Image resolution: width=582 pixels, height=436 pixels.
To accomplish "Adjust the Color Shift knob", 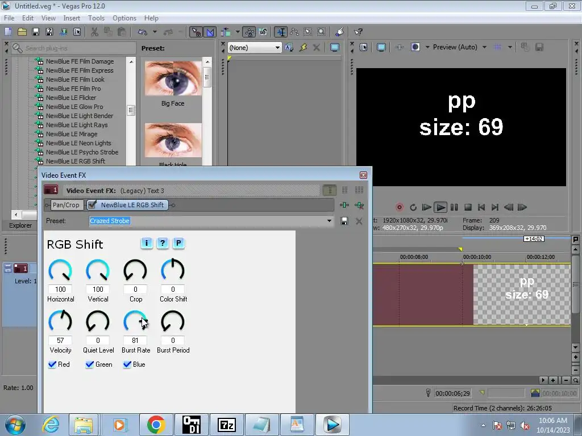I will tap(173, 270).
